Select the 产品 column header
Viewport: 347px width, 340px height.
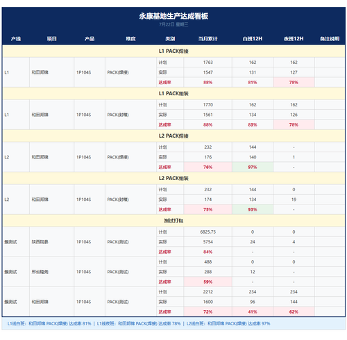90,39
